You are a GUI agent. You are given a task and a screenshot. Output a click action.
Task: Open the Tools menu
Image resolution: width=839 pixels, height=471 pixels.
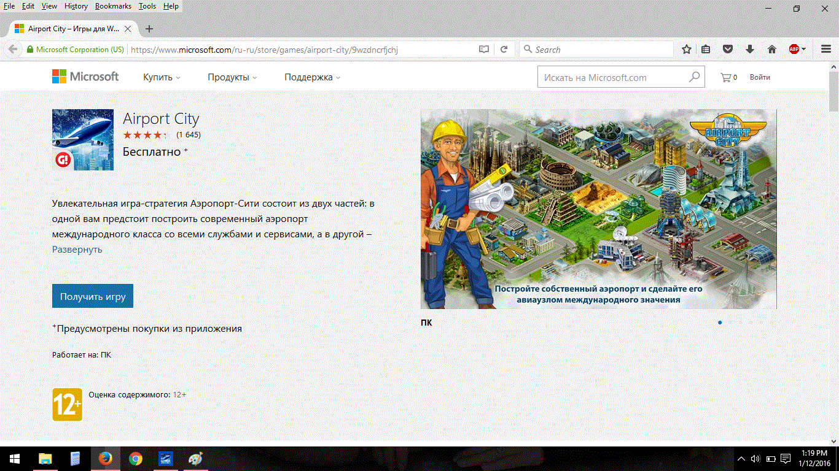click(147, 6)
